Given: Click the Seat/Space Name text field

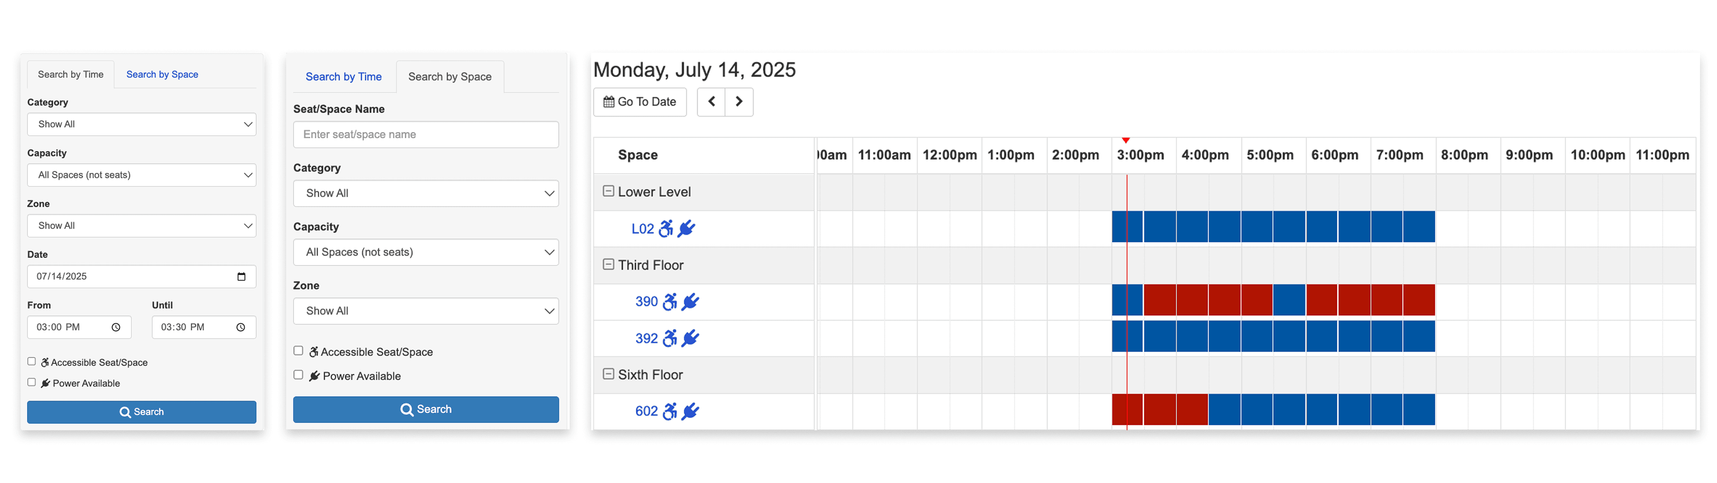Looking at the screenshot, I should 425,135.
